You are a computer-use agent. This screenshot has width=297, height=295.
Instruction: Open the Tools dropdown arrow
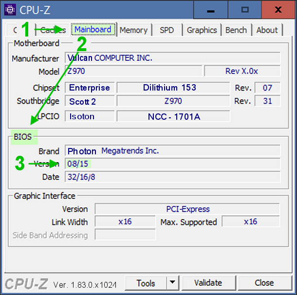172,283
